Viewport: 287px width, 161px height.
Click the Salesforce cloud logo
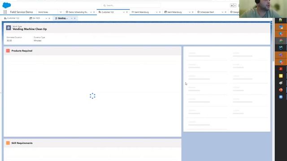(7, 5)
